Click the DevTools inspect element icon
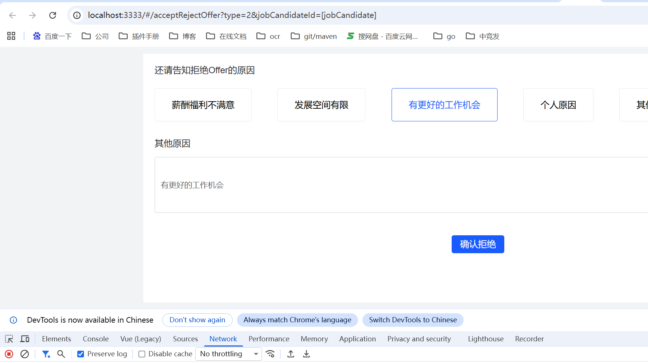Image resolution: width=648 pixels, height=363 pixels. [9, 339]
